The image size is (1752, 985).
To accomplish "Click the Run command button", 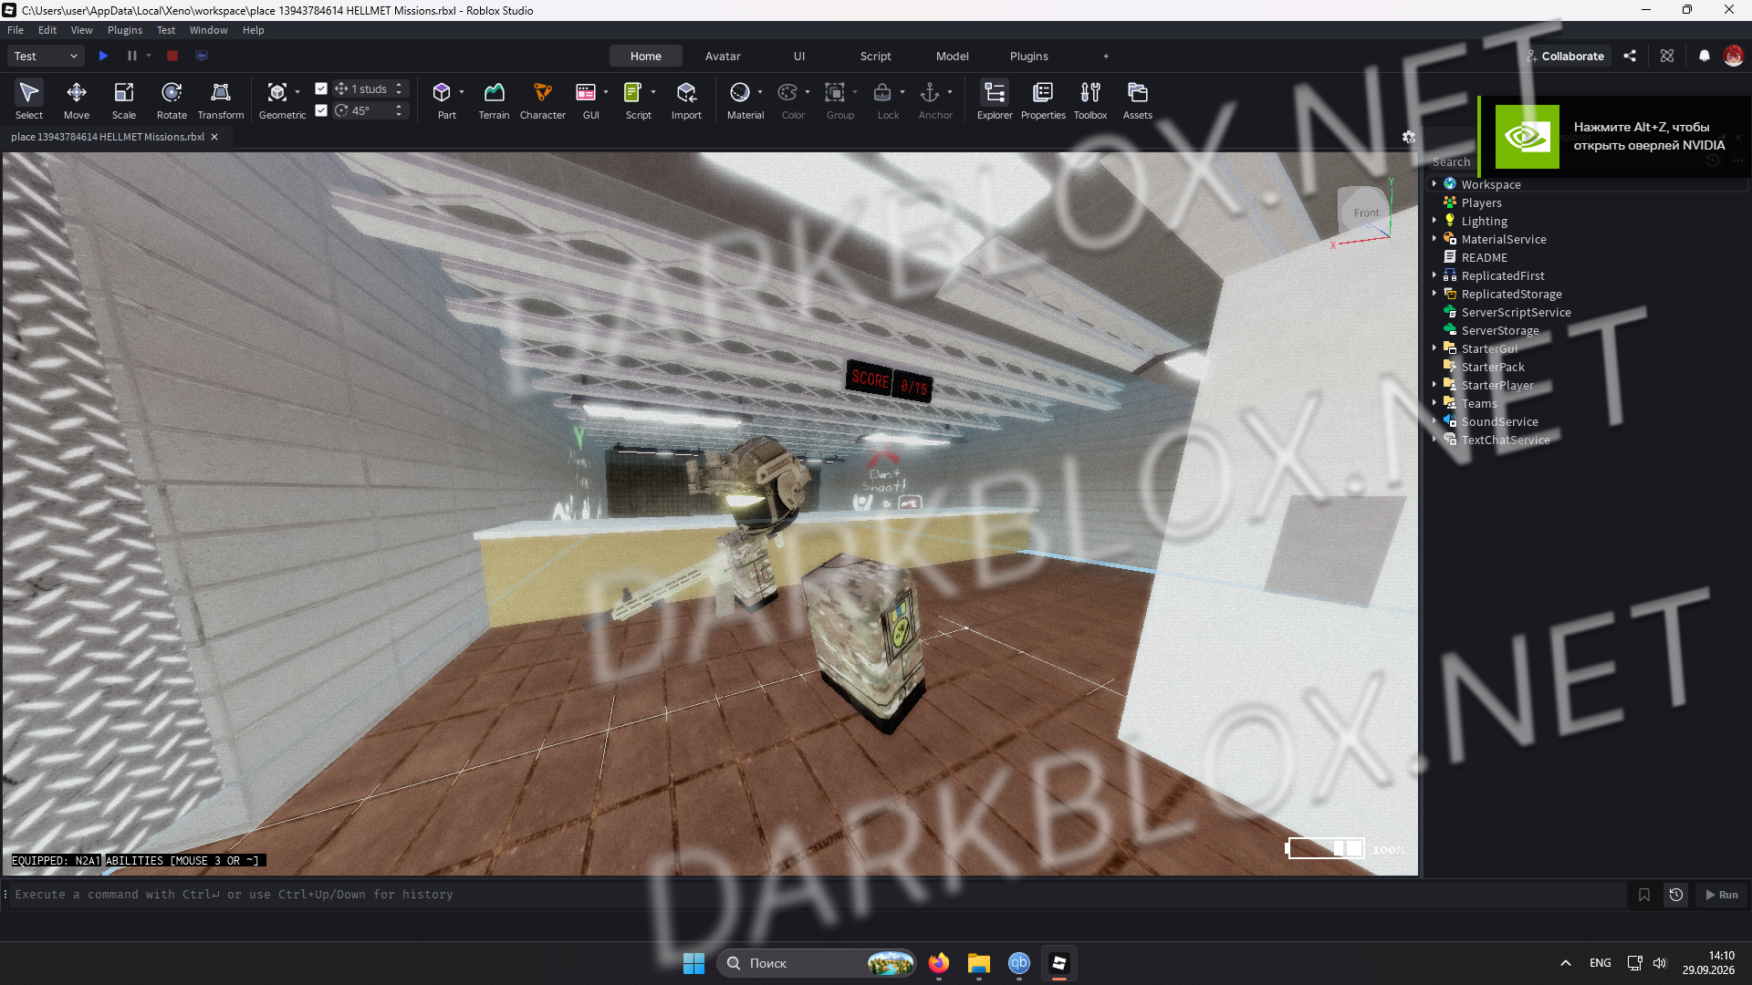I will [1722, 895].
